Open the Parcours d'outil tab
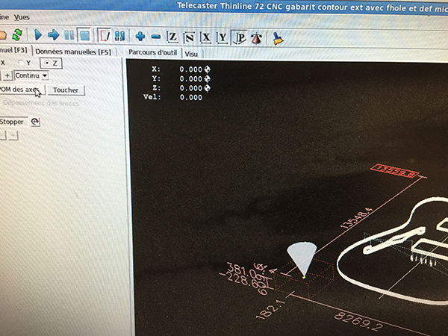The image size is (448, 336). pyautogui.click(x=152, y=52)
